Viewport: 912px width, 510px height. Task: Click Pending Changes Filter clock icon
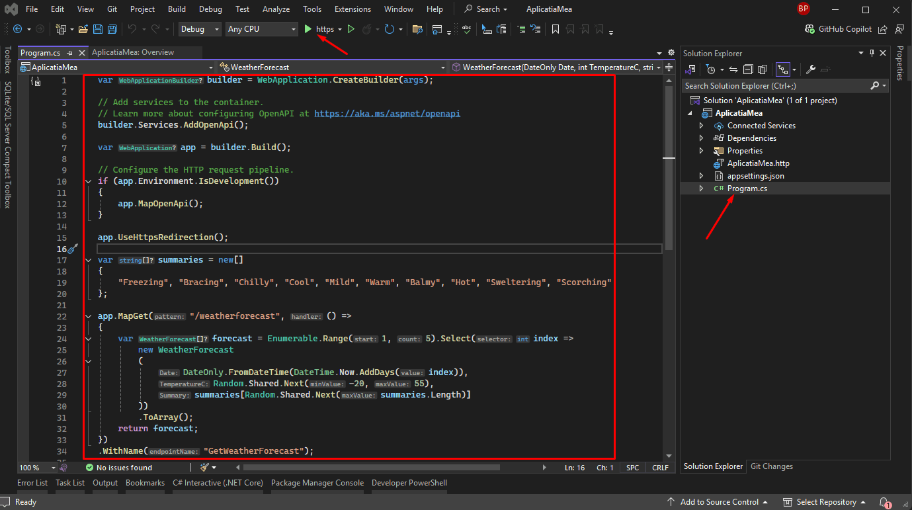[711, 69]
